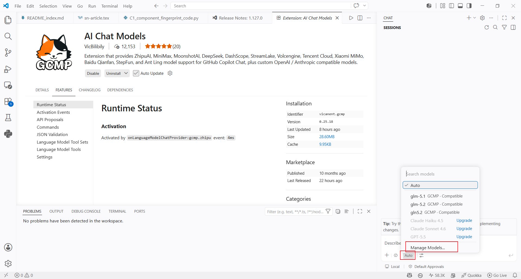This screenshot has height=279, width=521.
Task: Toggle the secondary side bar from the title bar
Action: pos(469,6)
